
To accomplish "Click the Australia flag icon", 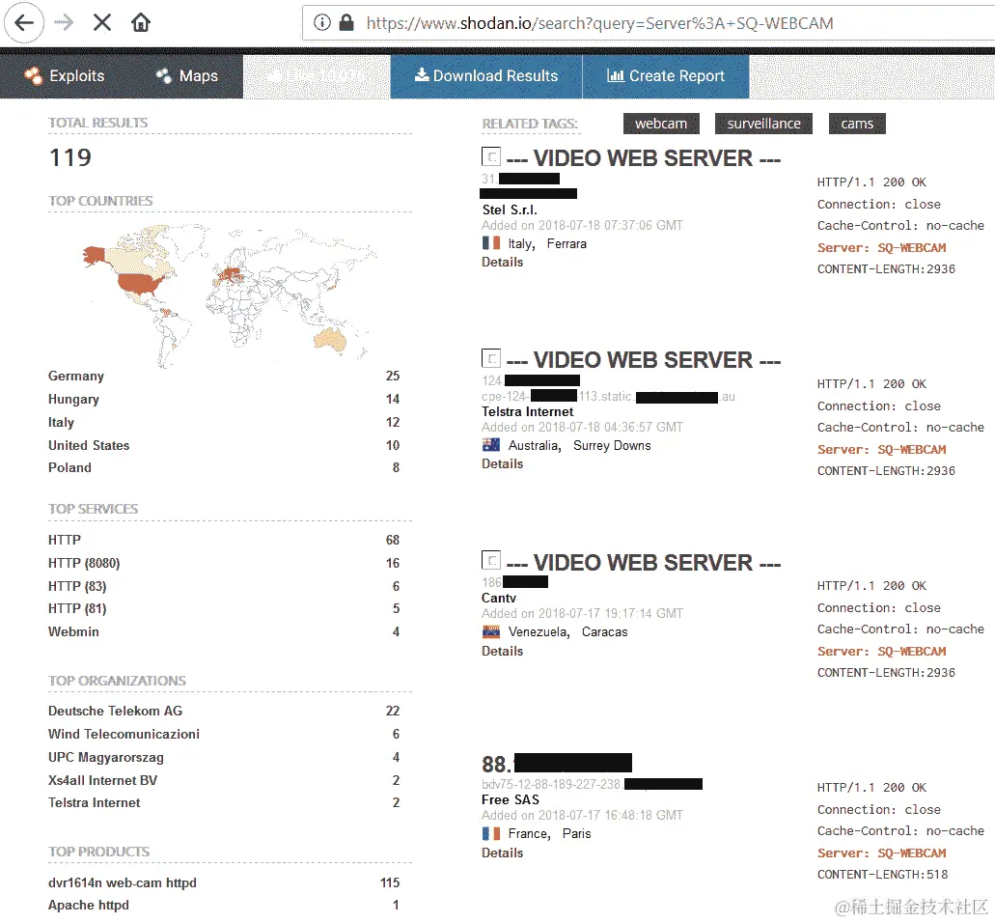I will 491,445.
